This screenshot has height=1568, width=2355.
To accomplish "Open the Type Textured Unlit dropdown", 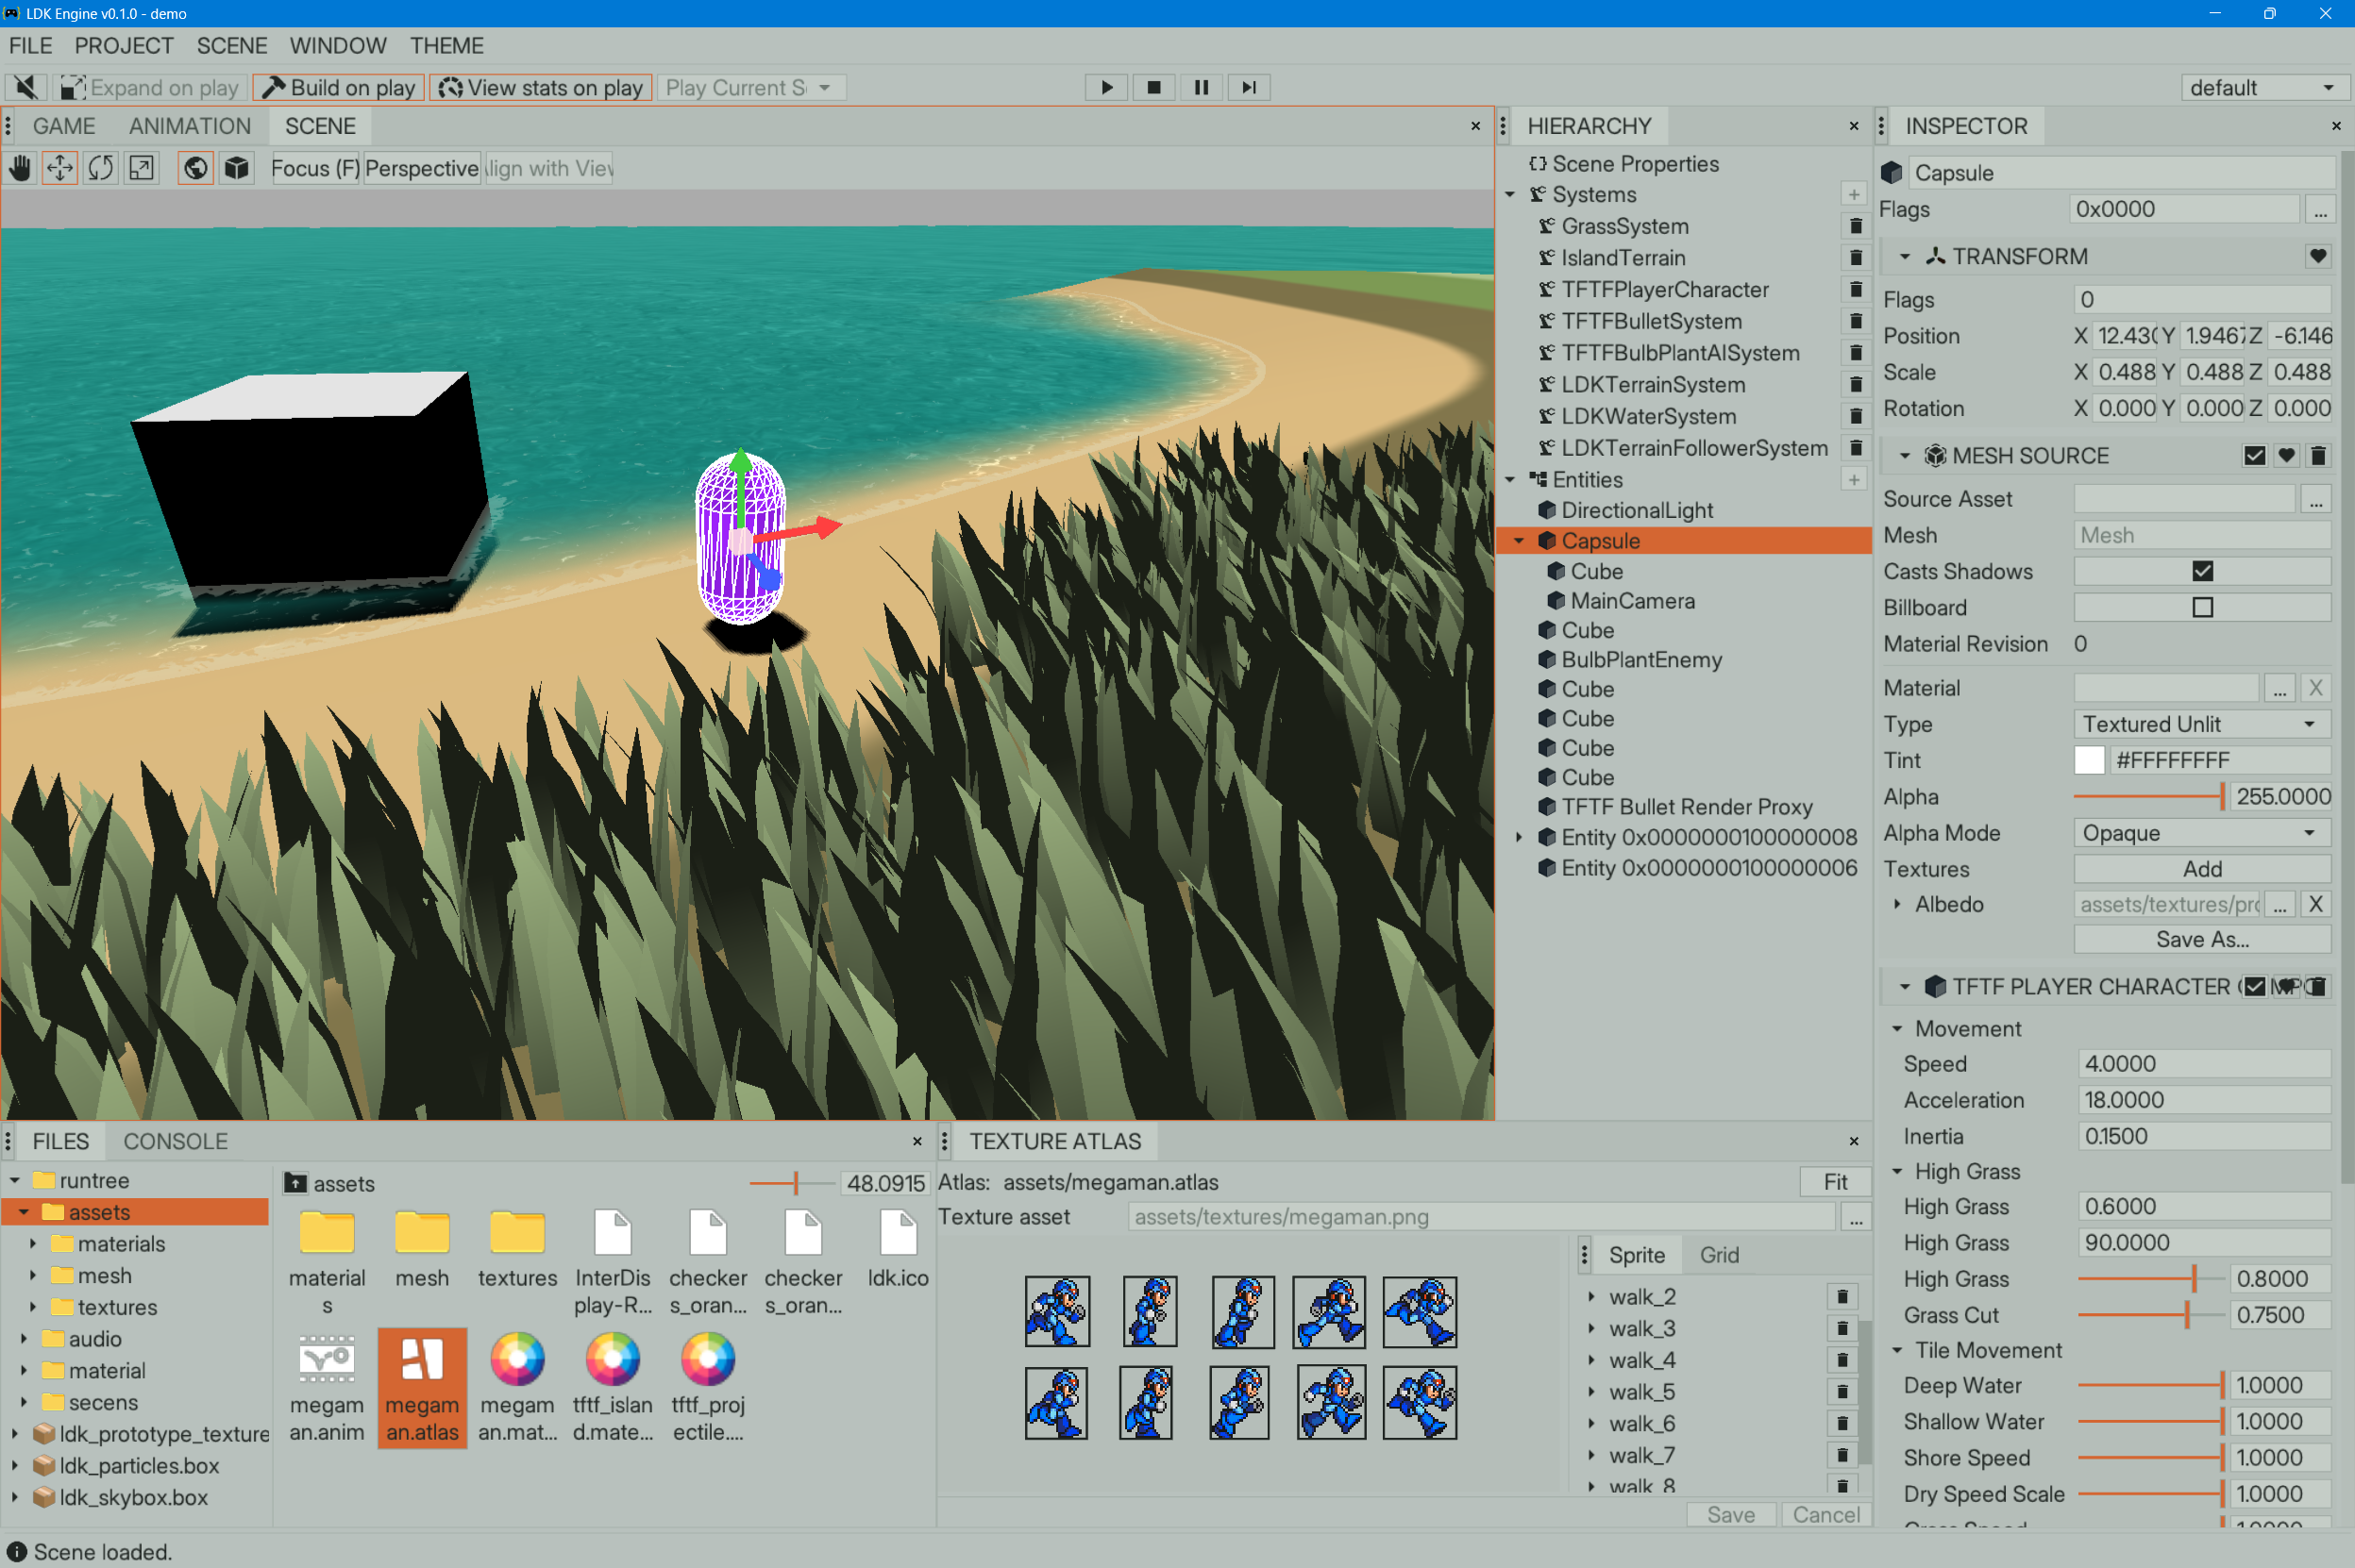I will (x=2202, y=724).
